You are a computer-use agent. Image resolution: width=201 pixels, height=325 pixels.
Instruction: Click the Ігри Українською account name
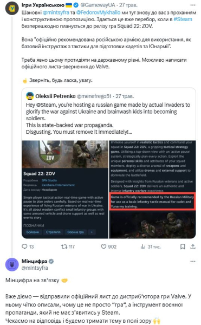click(x=43, y=5)
